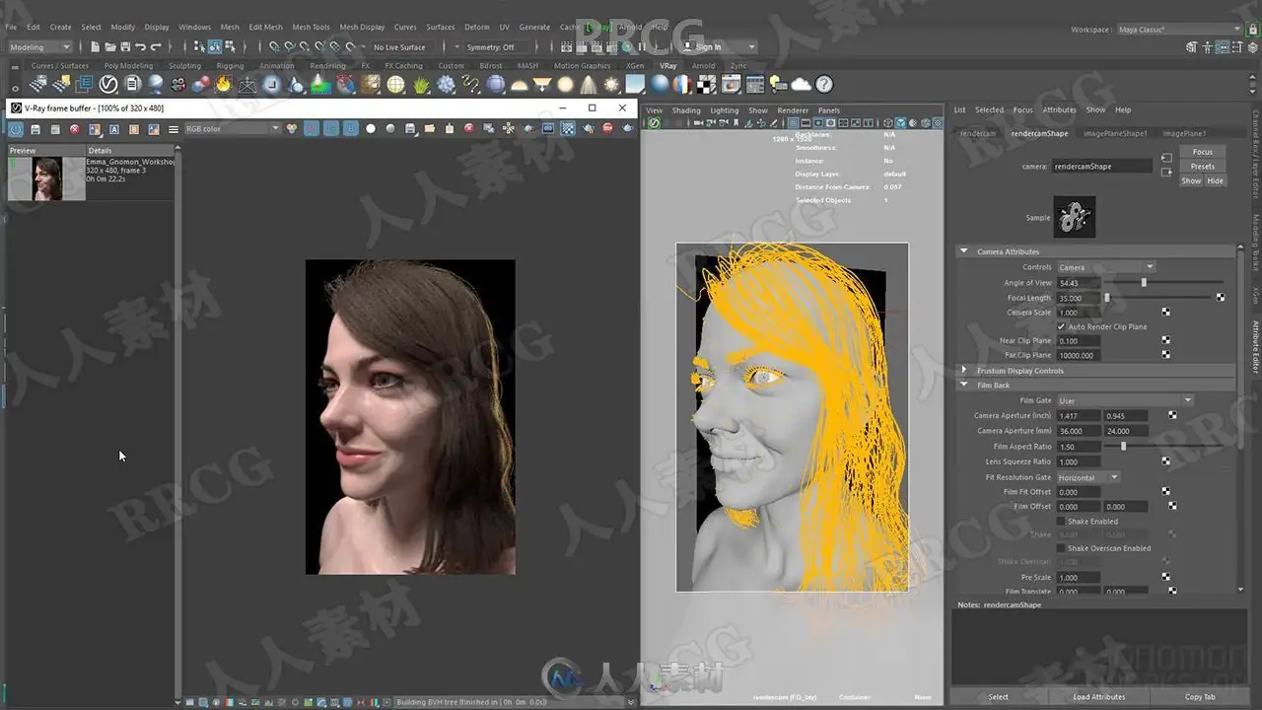Viewport: 1262px width, 710px height.
Task: Open the Renderer menu in viewport panel
Action: (793, 110)
